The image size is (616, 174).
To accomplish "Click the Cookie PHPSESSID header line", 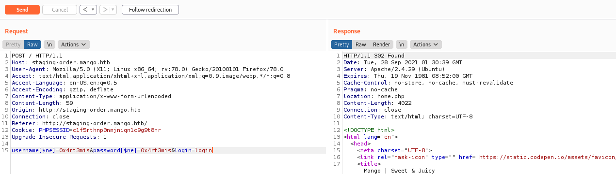I will [86, 130].
